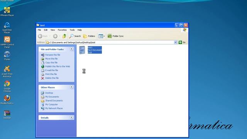
Task: Click the Back navigation button
Action: pos(43,36)
